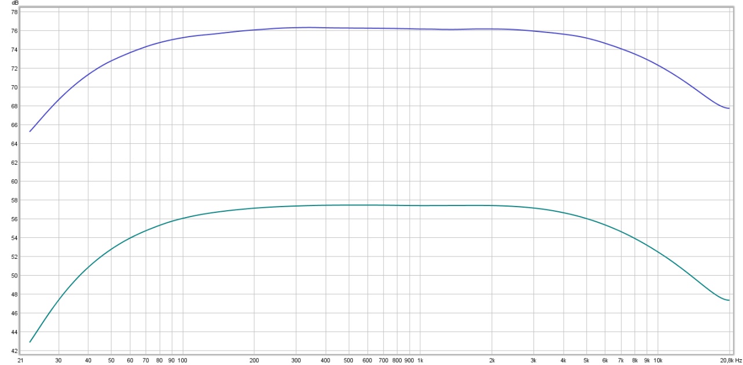Select the 10k frequency axis label
743x365 pixels.
(x=658, y=360)
